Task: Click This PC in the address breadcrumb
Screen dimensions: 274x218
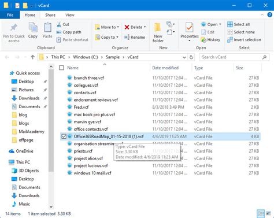Action: pyautogui.click(x=58, y=57)
